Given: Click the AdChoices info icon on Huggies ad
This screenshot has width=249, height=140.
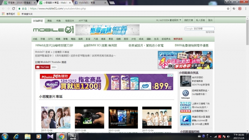Looking at the screenshot, I should [x=169, y=76].
